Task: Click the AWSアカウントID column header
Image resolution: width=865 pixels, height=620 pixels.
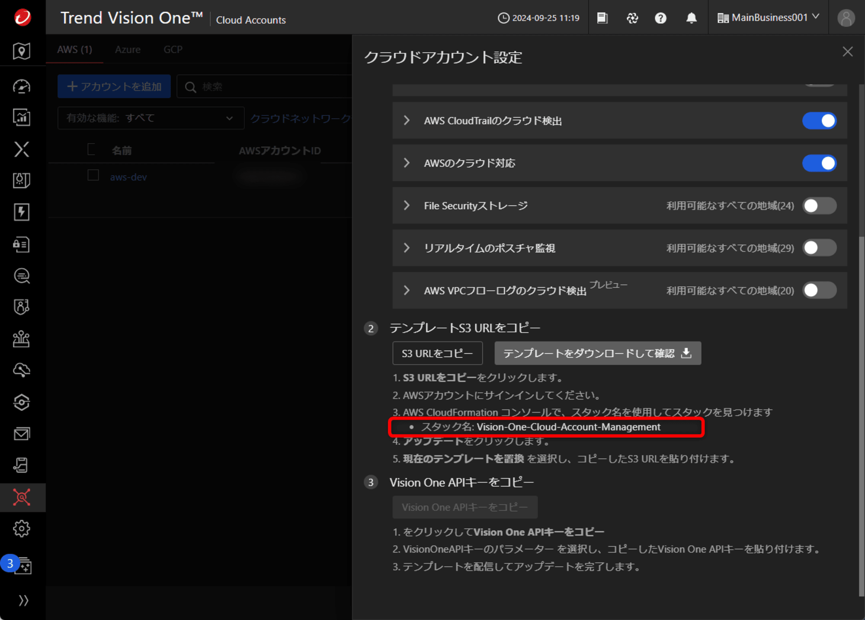Action: (x=280, y=150)
